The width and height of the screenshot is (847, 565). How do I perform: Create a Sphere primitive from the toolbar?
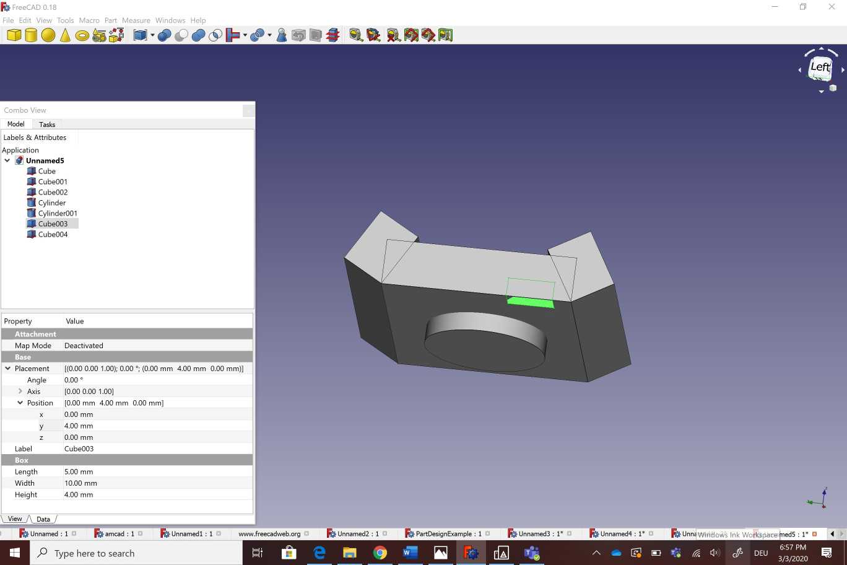pyautogui.click(x=48, y=35)
